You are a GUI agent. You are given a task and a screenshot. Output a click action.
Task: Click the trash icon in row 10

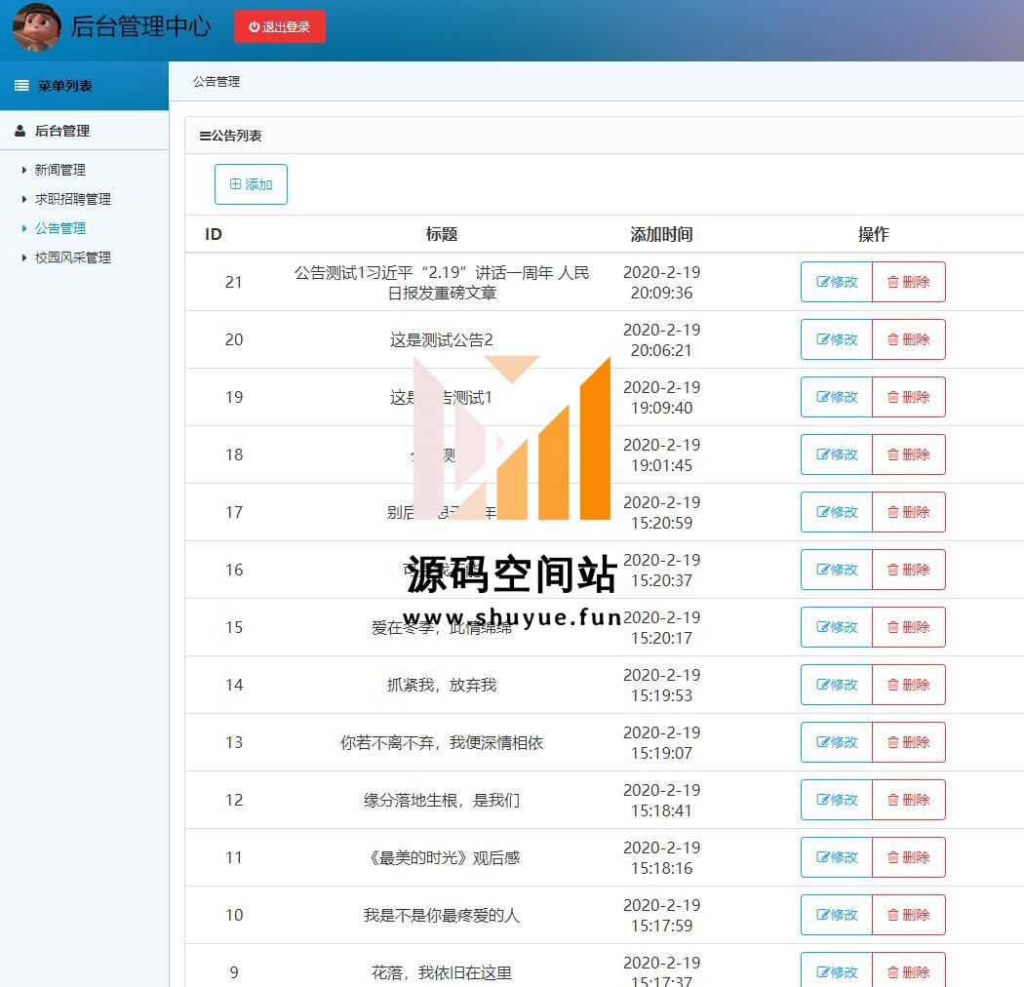coord(892,915)
